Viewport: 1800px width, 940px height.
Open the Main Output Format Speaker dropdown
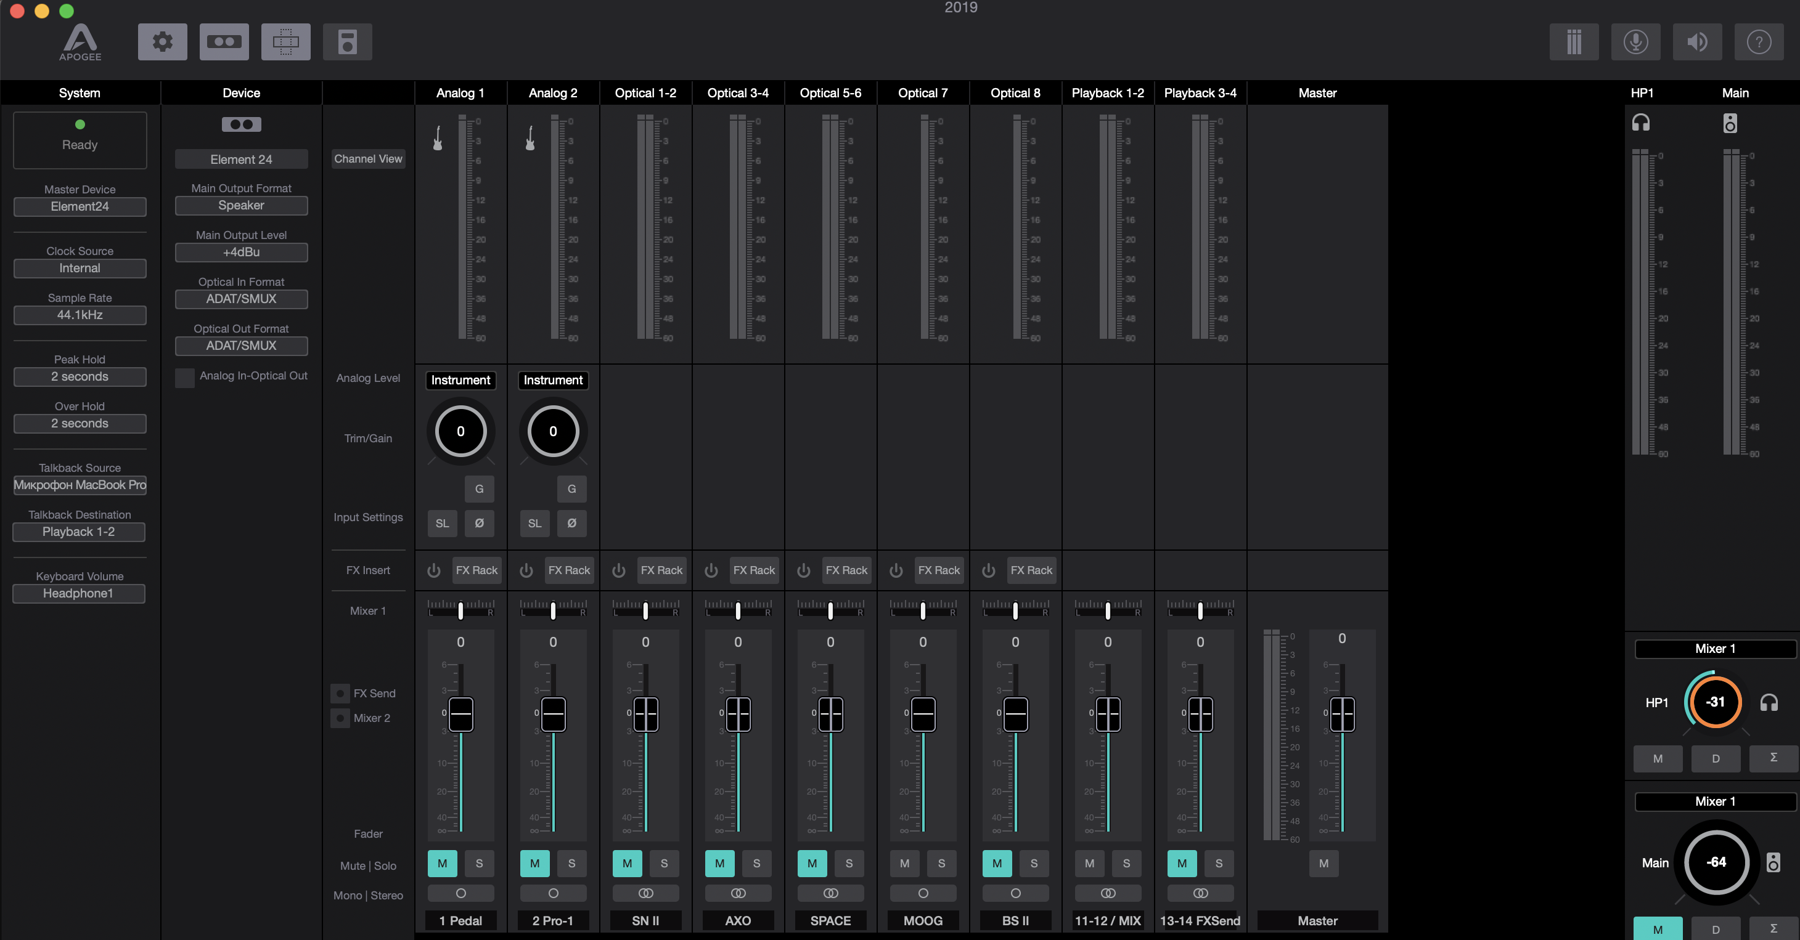coord(241,205)
